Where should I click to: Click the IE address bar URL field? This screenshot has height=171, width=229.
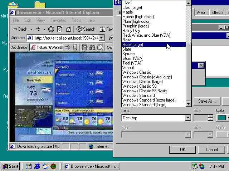(63, 38)
